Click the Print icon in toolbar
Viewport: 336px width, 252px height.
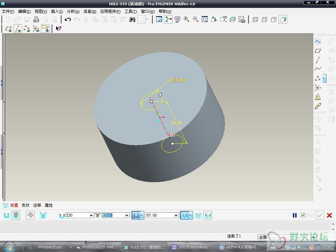pos(36,19)
